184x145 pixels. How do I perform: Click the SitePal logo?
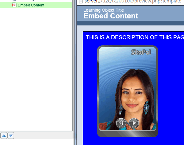[141, 52]
